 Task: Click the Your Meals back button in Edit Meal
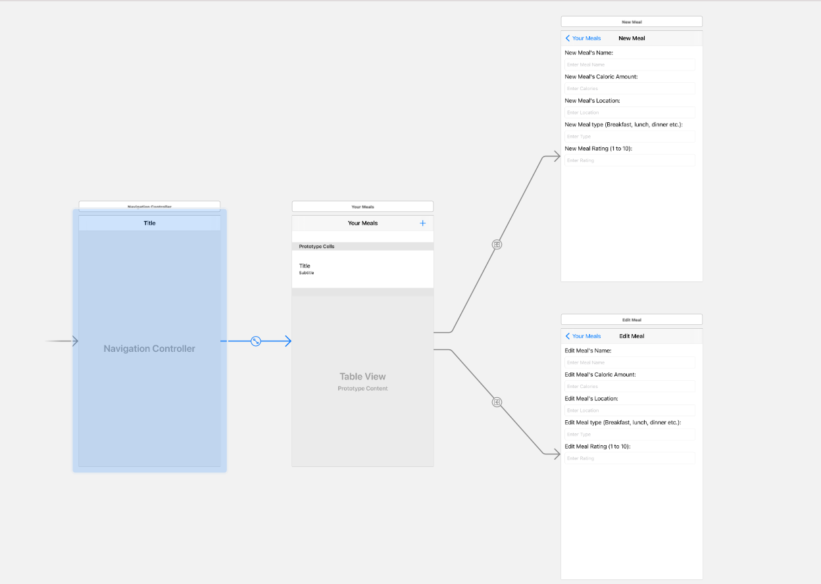[x=584, y=336]
